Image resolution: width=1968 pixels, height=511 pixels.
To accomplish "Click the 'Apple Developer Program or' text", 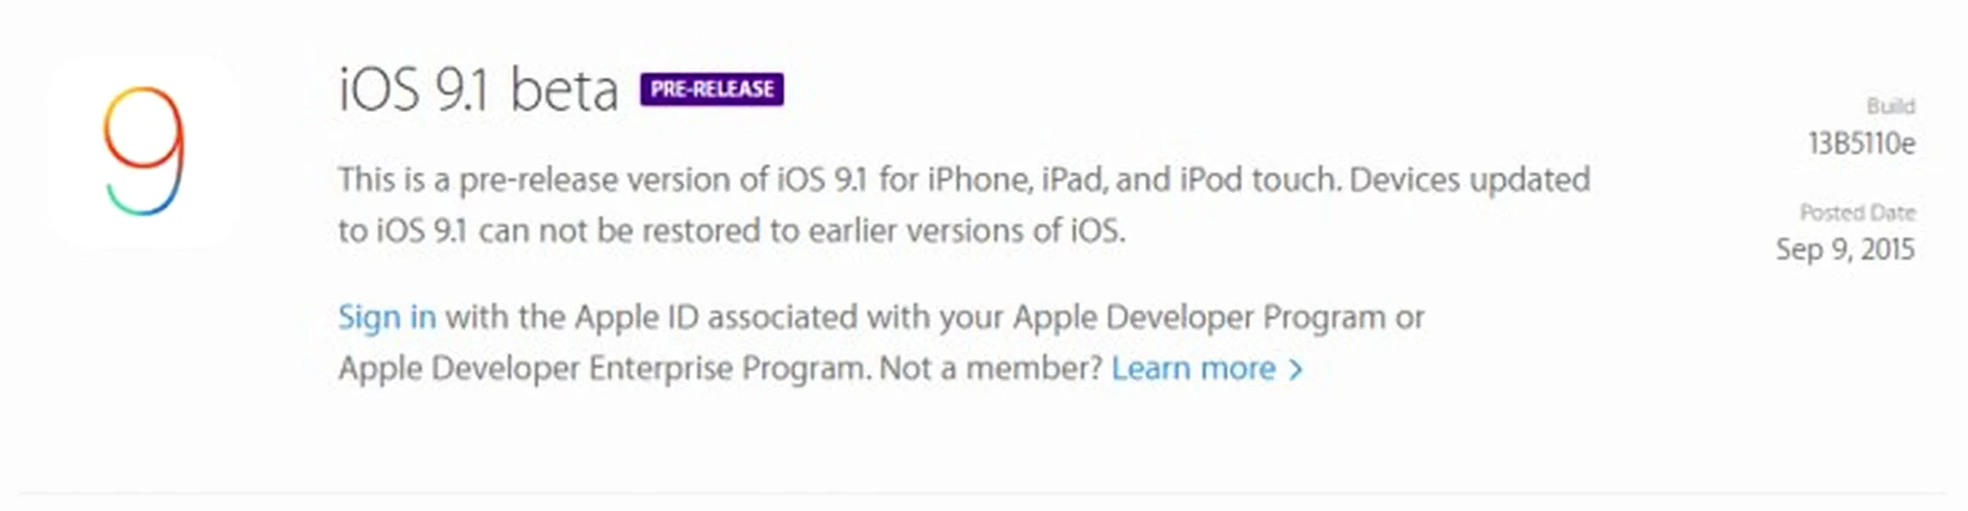I will (1219, 318).
